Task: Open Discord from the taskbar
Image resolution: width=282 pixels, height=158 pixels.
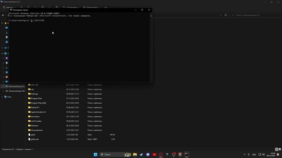Action: coord(148,154)
